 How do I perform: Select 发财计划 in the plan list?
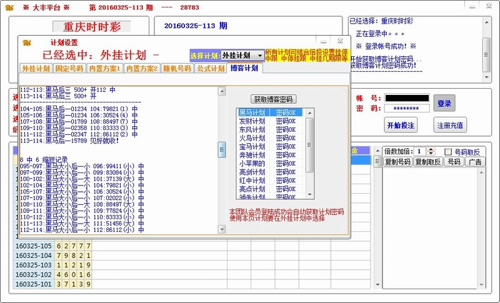coord(271,121)
